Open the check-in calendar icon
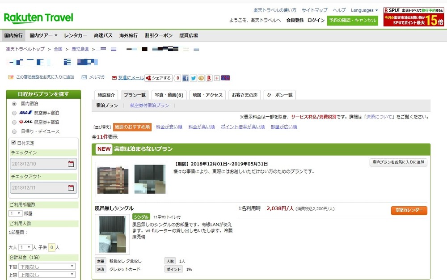The image size is (447, 280). point(71,164)
